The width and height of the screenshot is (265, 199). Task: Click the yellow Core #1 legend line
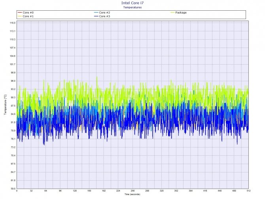coord(20,16)
